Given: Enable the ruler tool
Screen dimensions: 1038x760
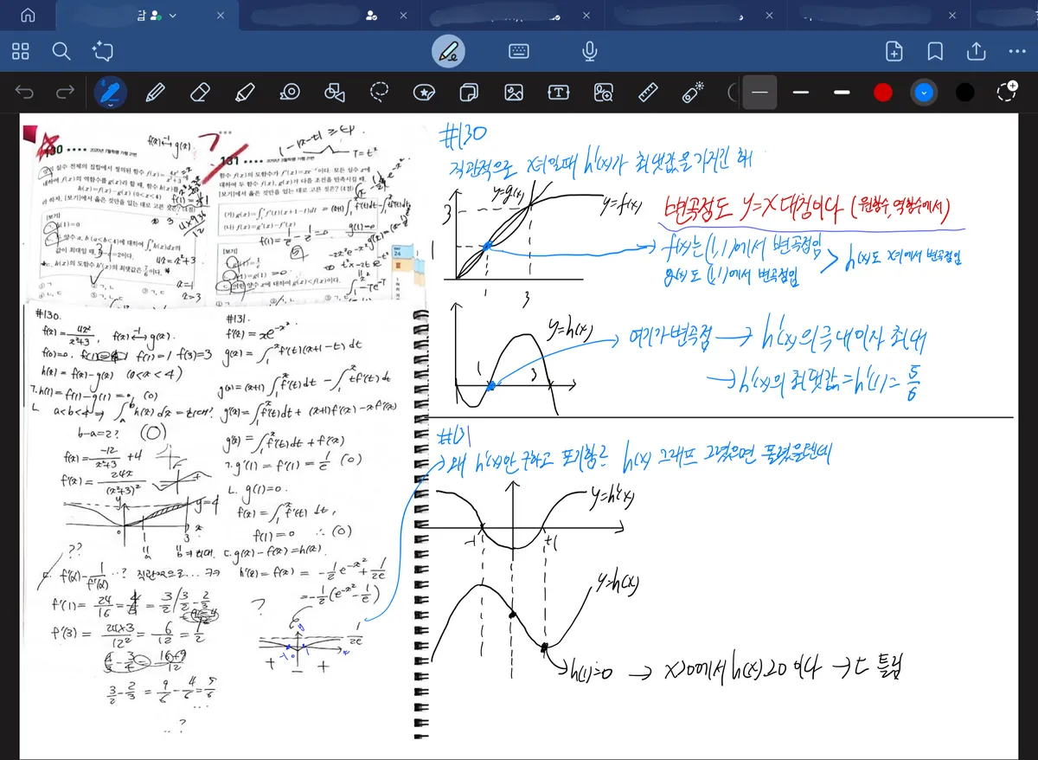Looking at the screenshot, I should 649,92.
